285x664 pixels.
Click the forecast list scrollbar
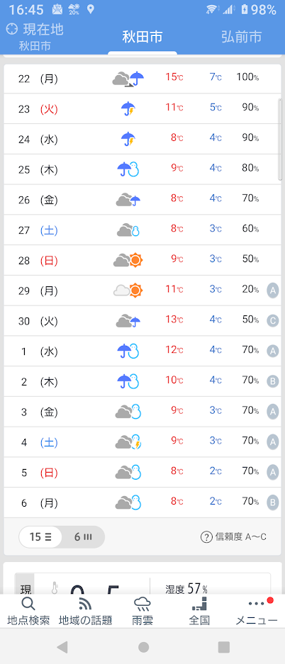pos(279,140)
